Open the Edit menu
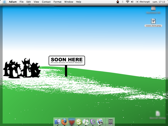Screen dimensions: 168x126 (29, 2)
